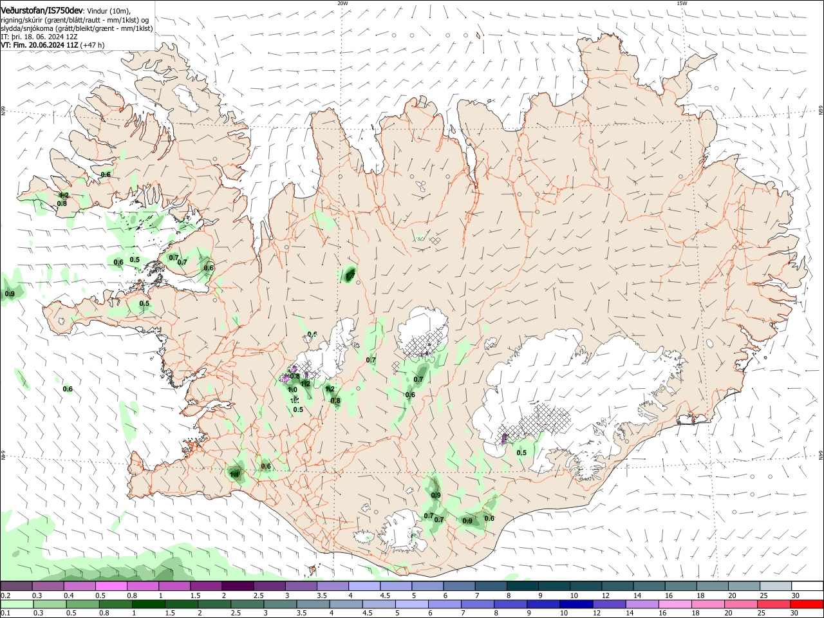Click the 15W longitude label at top
Screen dimensions: 824x618
click(x=682, y=3)
